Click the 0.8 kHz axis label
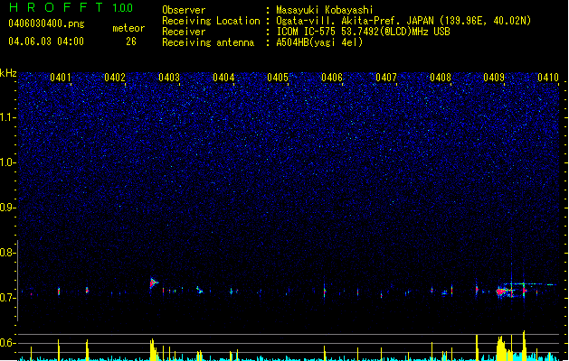The image size is (569, 361). click(x=8, y=253)
